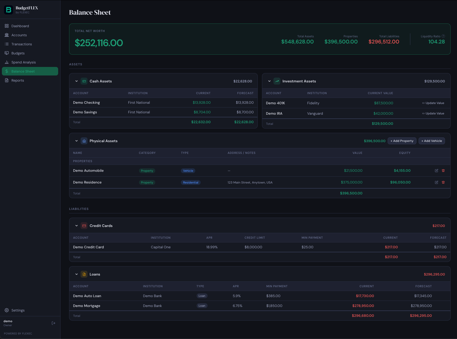Click the Property tag on Demo Automobile
Screen dimensions: 457x339
click(147, 171)
